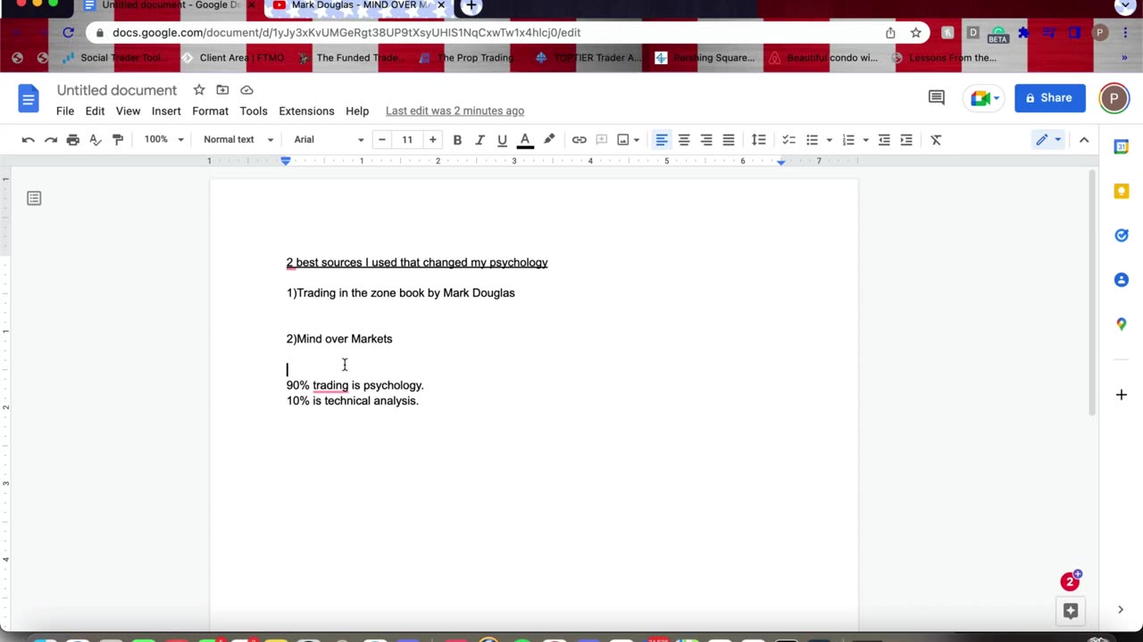Open Google Contacts side panel

click(1122, 280)
